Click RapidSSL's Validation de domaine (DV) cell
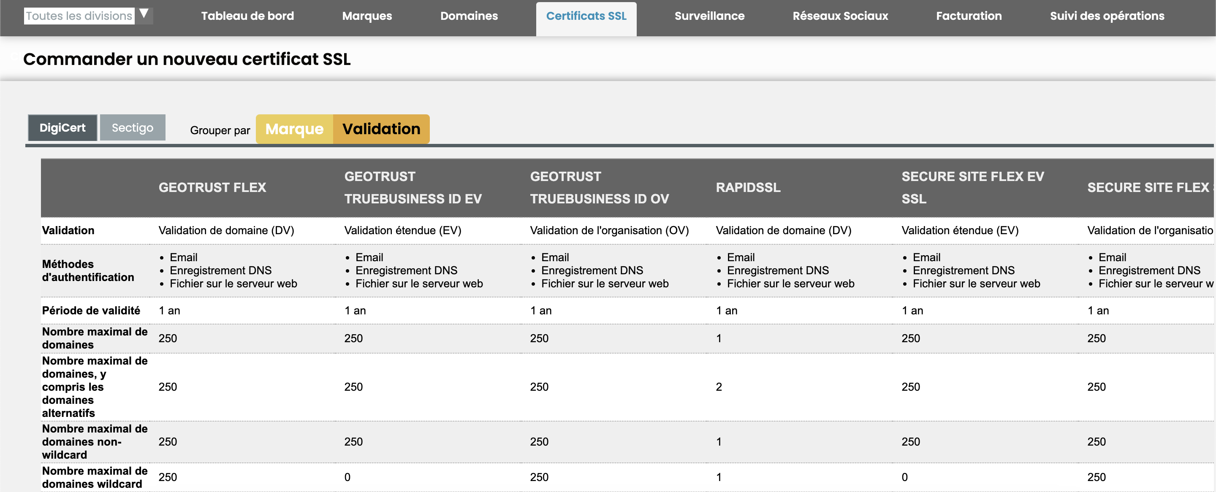Viewport: 1216px width, 492px height. [783, 230]
